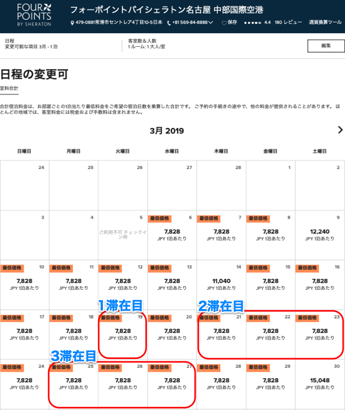Click the 日程 date summary text
Viewport: 345px width, 410px height.
(31, 44)
